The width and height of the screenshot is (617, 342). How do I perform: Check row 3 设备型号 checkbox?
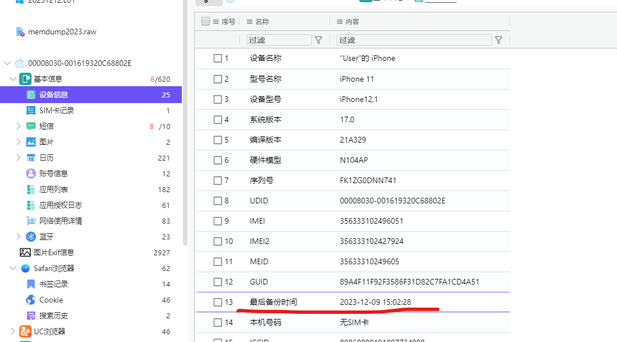coord(218,99)
